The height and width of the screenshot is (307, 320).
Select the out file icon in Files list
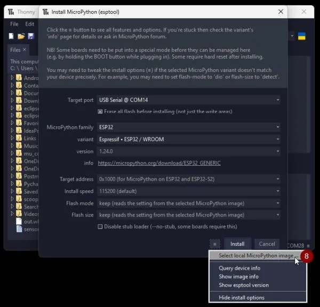(19, 221)
